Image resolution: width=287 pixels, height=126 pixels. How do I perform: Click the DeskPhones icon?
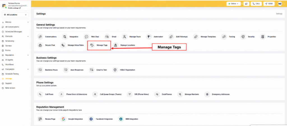tap(157, 94)
